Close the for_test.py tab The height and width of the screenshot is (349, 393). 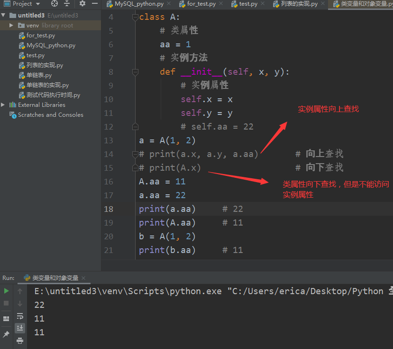221,4
